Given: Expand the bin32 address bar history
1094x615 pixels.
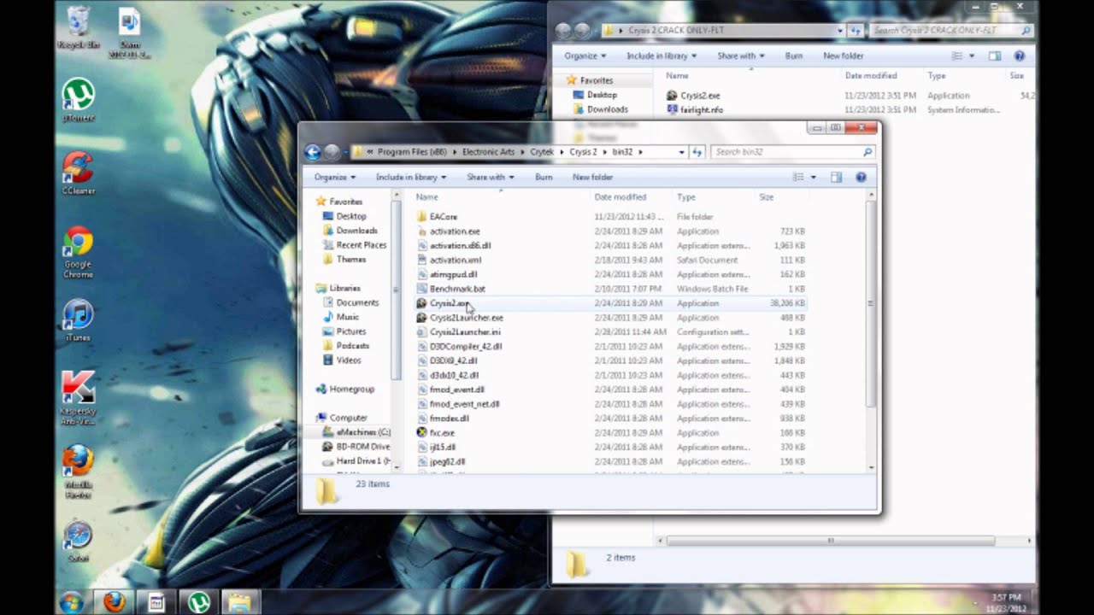Looking at the screenshot, I should pos(681,152).
